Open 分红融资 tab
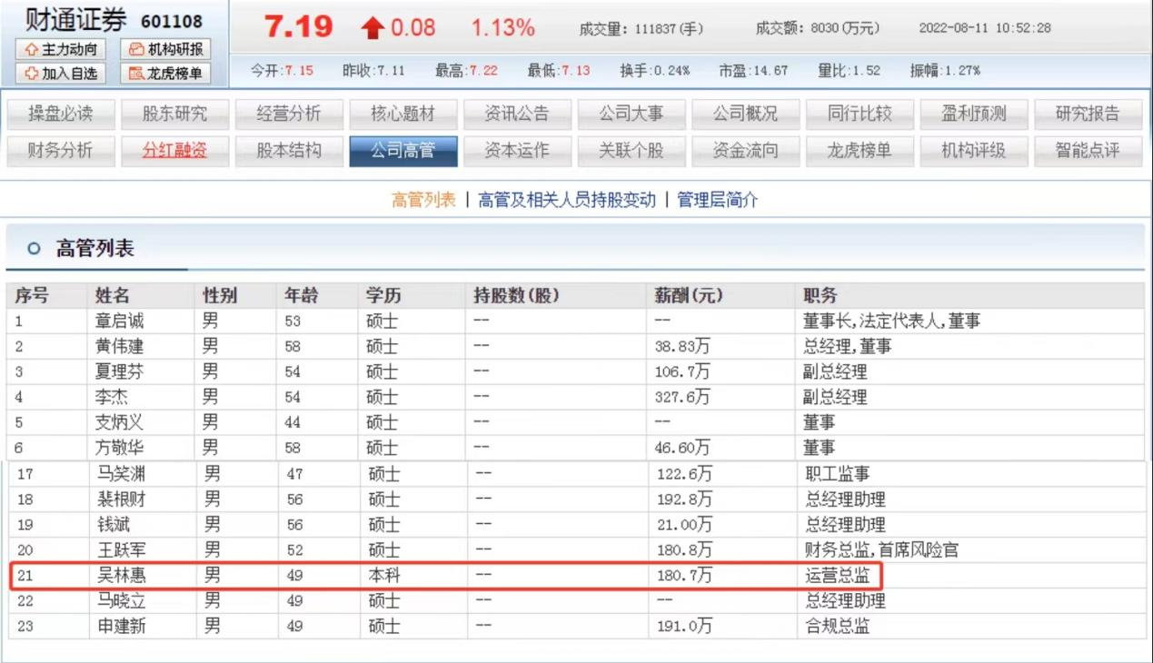The width and height of the screenshot is (1153, 663). pyautogui.click(x=174, y=151)
